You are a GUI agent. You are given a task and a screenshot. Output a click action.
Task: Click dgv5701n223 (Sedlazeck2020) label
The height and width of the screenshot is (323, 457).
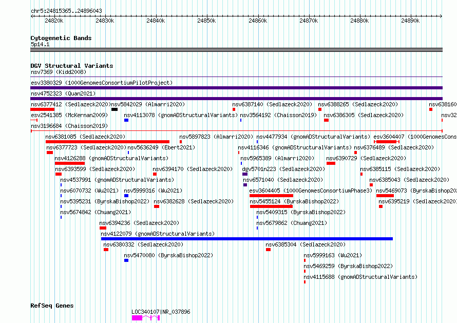tap(283, 169)
